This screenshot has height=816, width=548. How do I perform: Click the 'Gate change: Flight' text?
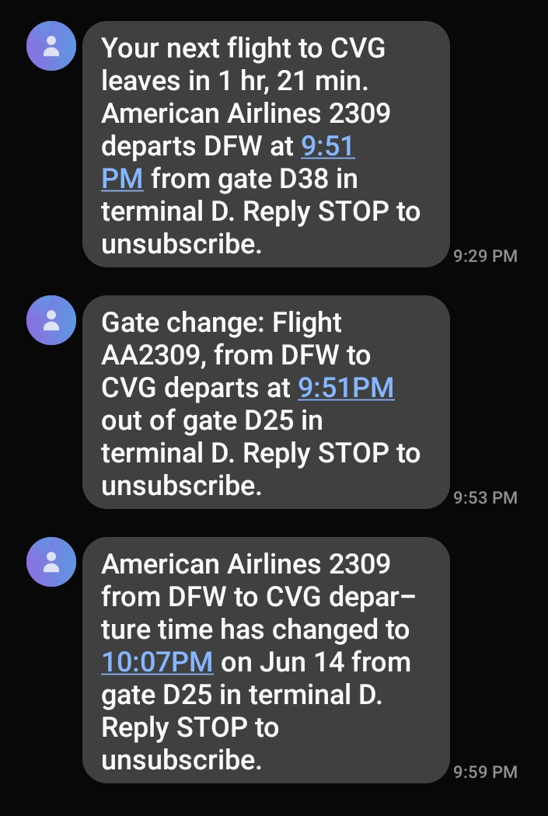(x=222, y=322)
